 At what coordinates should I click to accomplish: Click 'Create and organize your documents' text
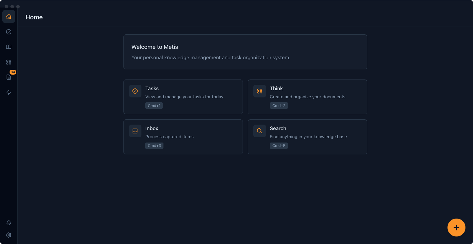pyautogui.click(x=308, y=97)
